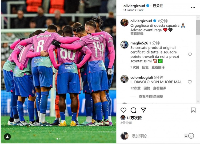Show tagged people icon on photo
Viewport: 200px width, 144px height.
click(x=7, y=137)
